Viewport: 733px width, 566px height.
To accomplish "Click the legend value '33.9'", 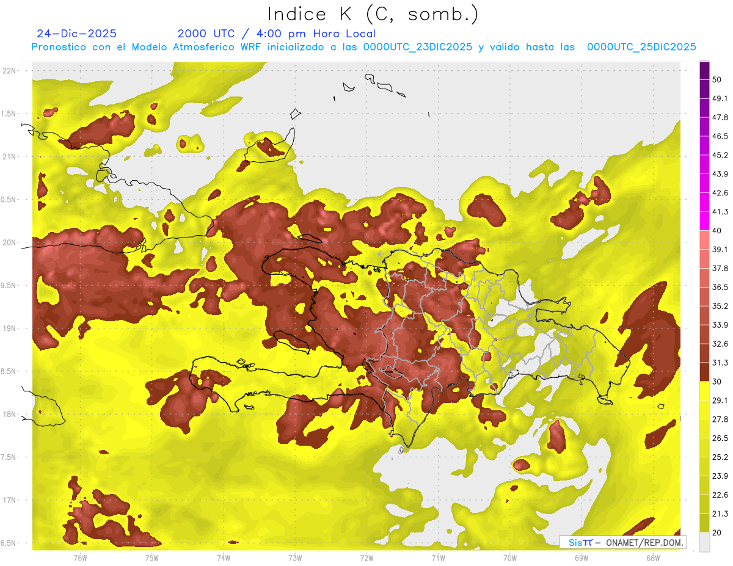I will [x=720, y=325].
